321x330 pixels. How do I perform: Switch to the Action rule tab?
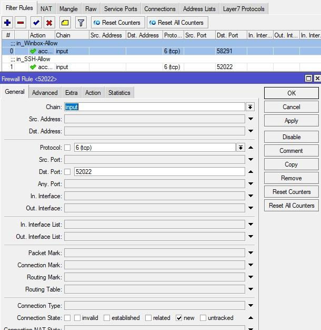(93, 93)
